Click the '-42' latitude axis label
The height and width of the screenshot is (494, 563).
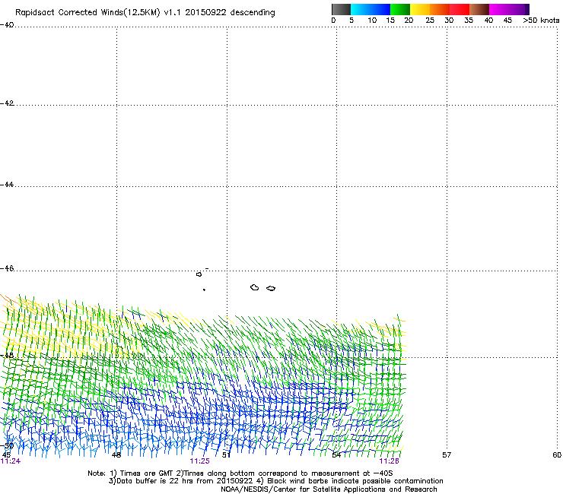7,103
